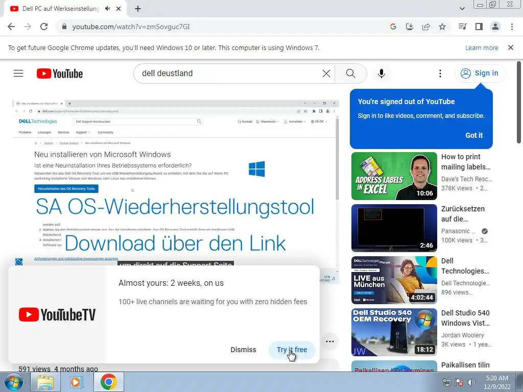Viewport: 523px width, 392px height.
Task: Open volume speaker icon in tray
Action: tap(471, 382)
